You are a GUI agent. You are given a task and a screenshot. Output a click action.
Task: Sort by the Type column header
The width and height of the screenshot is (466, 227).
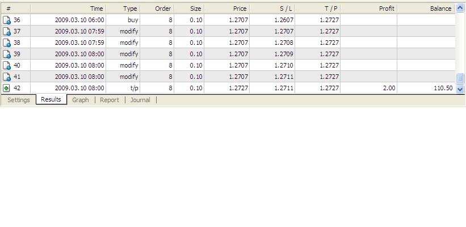[123, 9]
